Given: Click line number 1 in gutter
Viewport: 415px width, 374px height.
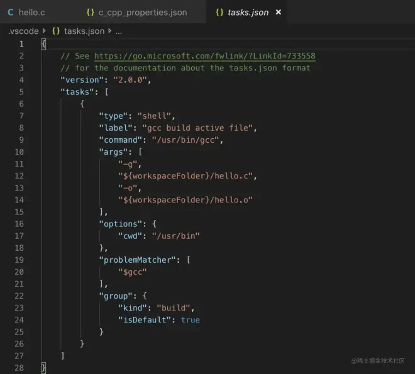Looking at the screenshot, I should pos(21,44).
